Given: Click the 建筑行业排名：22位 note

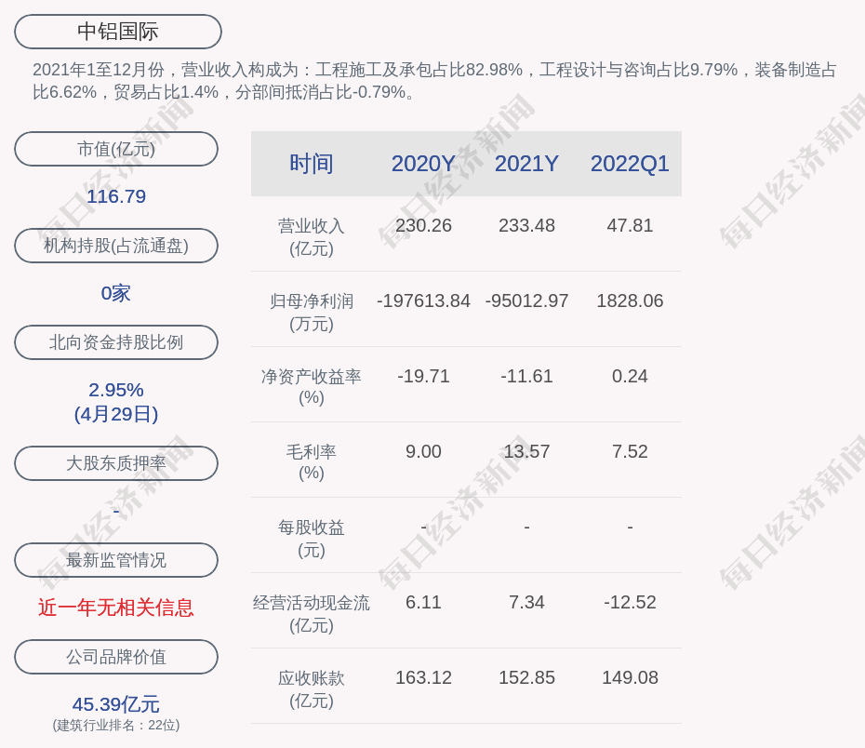Looking at the screenshot, I should click(116, 725).
